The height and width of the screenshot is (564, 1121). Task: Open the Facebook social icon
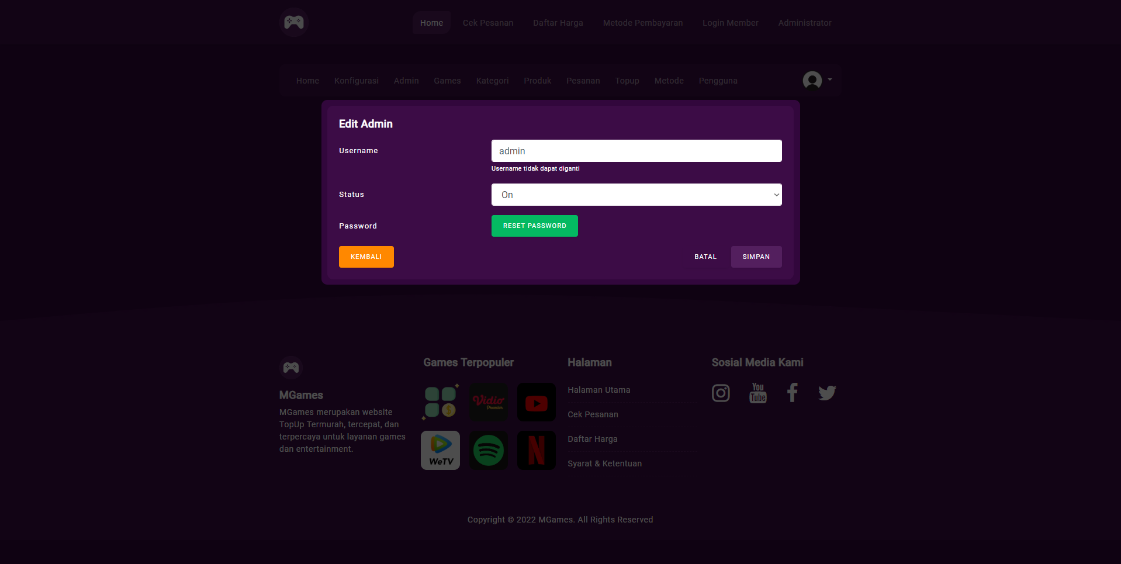pyautogui.click(x=792, y=393)
